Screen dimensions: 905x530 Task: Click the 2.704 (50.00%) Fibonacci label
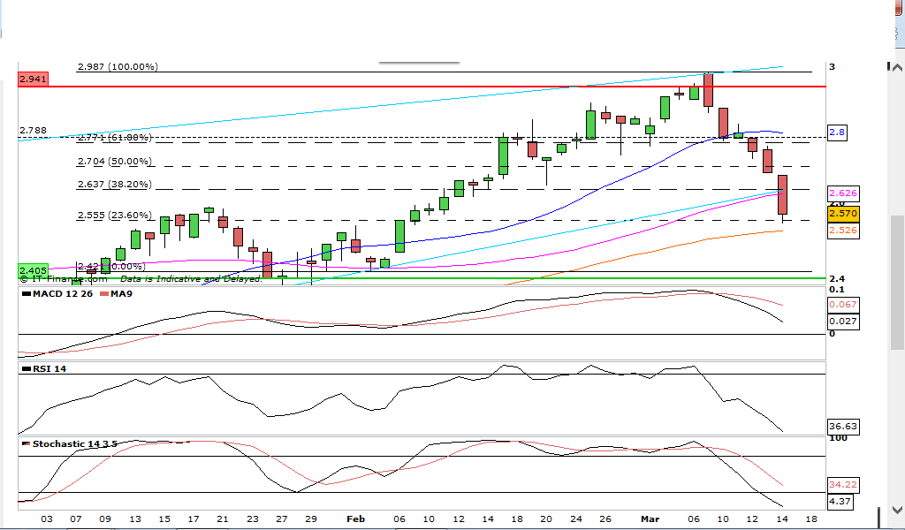(x=115, y=162)
